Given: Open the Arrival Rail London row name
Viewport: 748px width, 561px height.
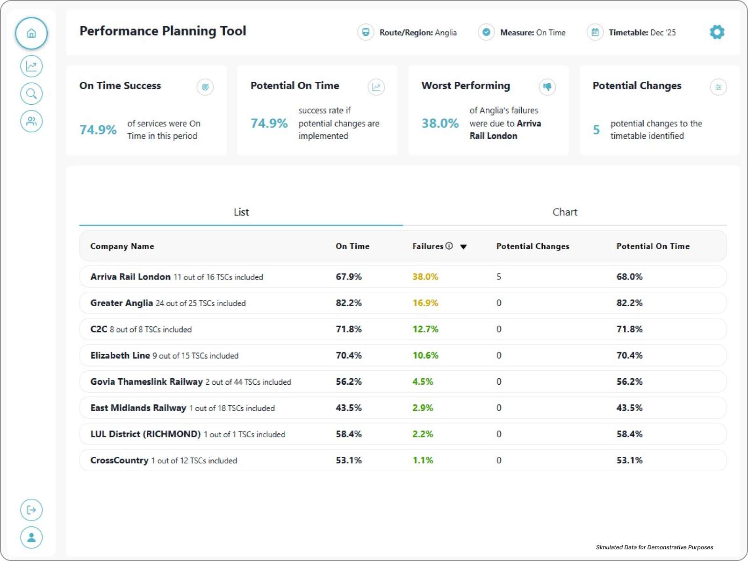Looking at the screenshot, I should click(130, 277).
